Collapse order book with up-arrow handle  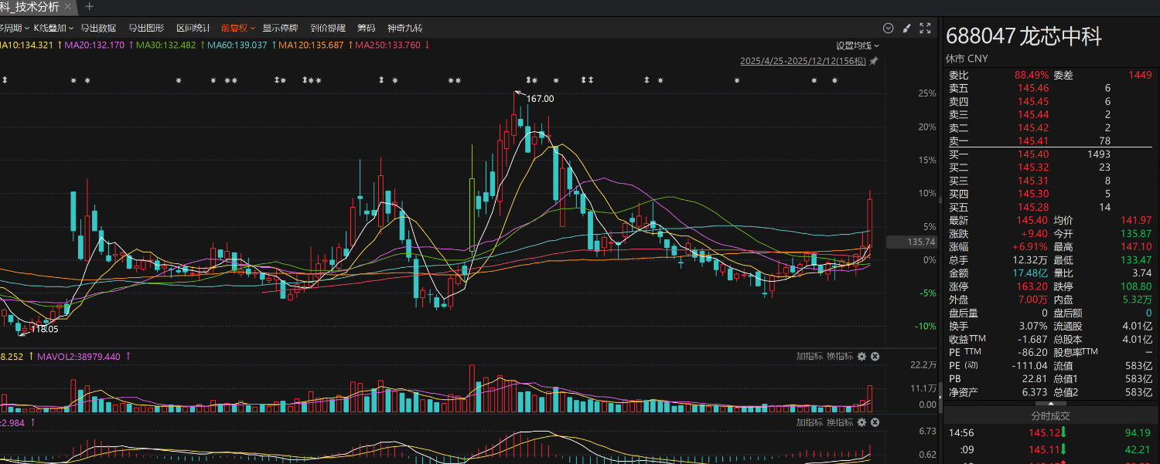click(x=1050, y=403)
